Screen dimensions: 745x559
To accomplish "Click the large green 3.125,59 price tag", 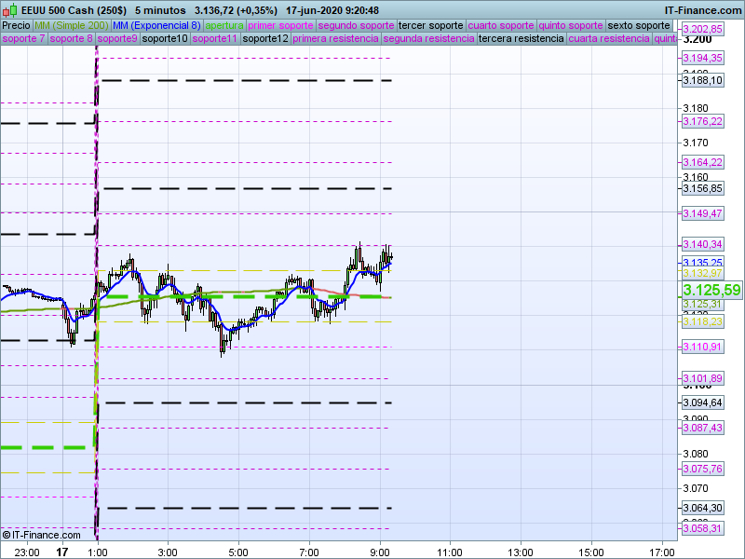I will pyautogui.click(x=711, y=290).
